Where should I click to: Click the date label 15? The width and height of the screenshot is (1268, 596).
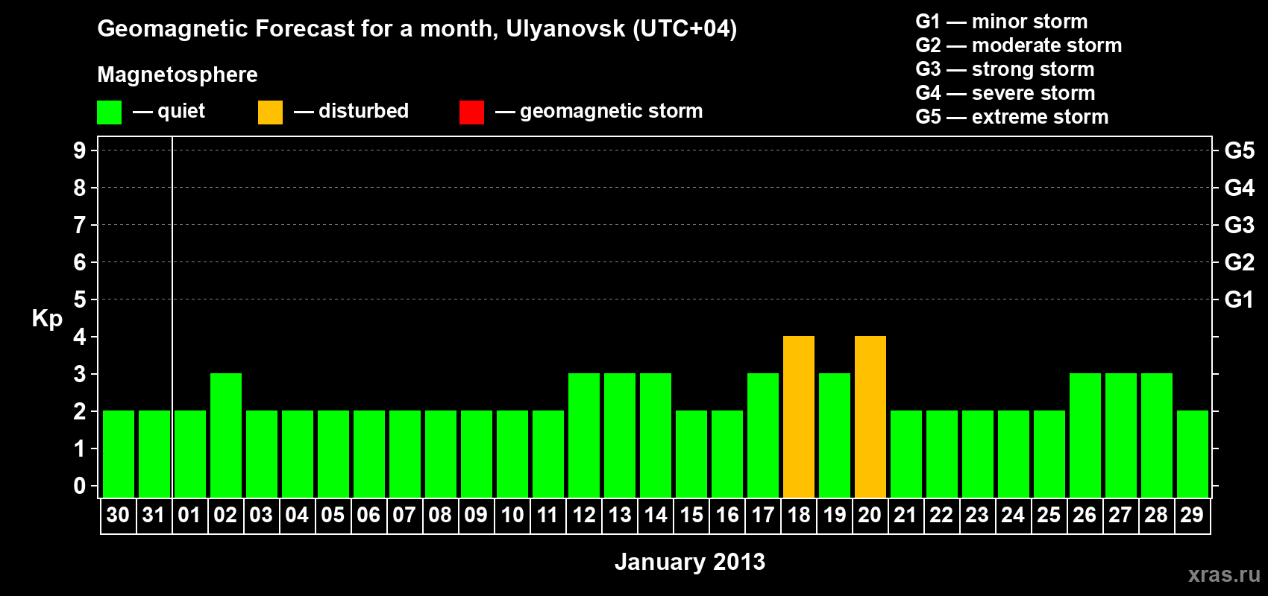(691, 516)
